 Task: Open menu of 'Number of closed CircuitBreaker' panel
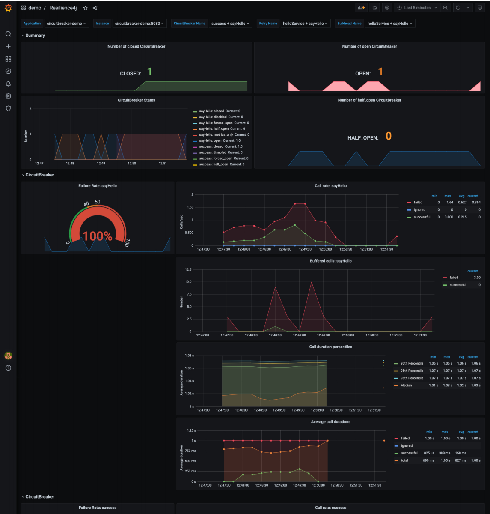136,46
